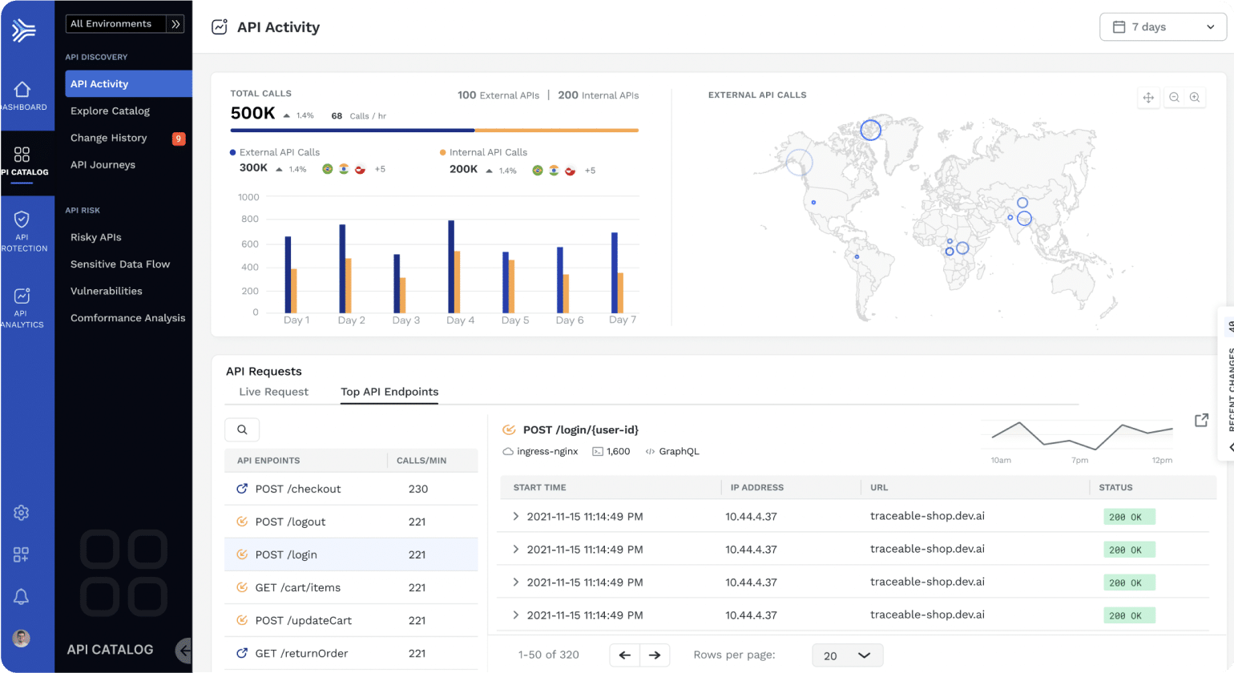The height and width of the screenshot is (673, 1234).
Task: Select the Top API Endpoints tab
Action: pyautogui.click(x=389, y=392)
